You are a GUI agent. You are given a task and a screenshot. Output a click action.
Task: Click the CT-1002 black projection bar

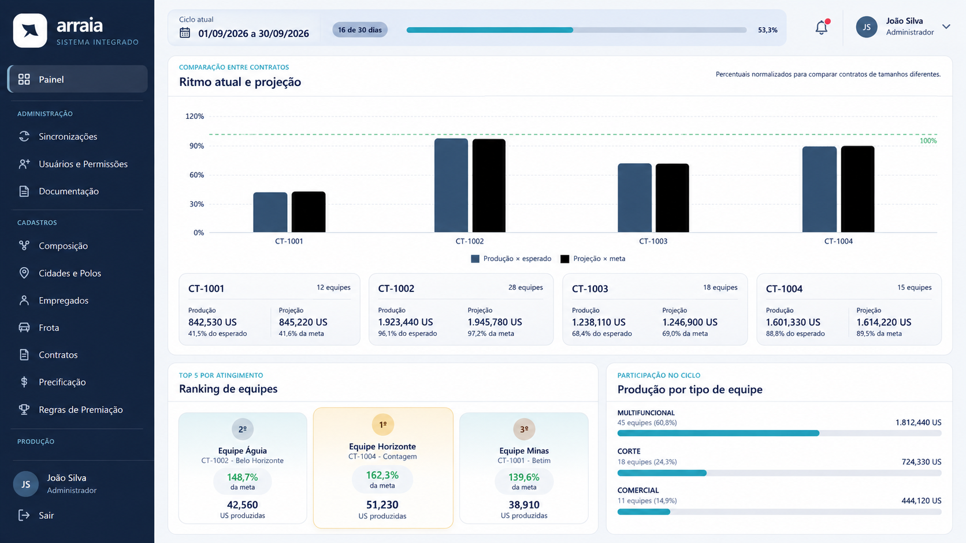coord(489,186)
